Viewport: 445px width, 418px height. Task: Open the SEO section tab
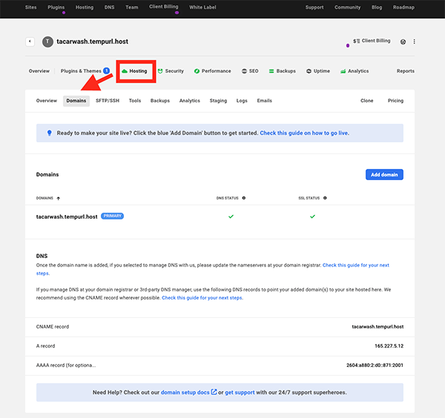[250, 71]
